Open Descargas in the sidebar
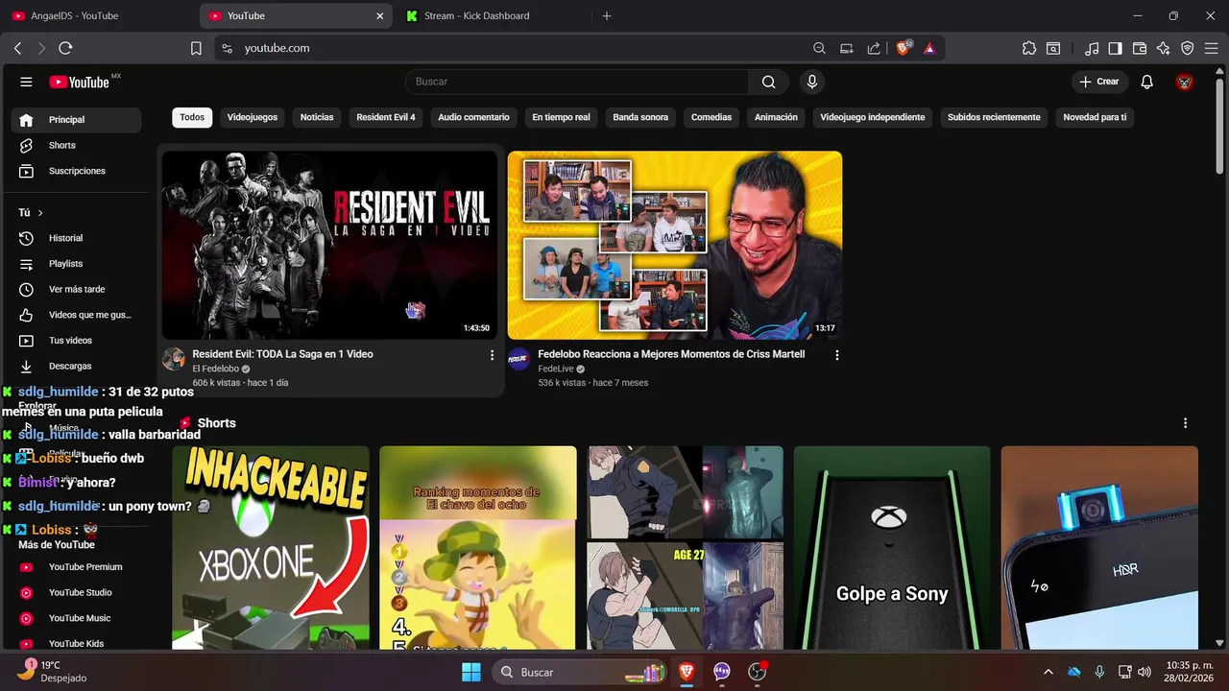1229x691 pixels. (x=77, y=367)
